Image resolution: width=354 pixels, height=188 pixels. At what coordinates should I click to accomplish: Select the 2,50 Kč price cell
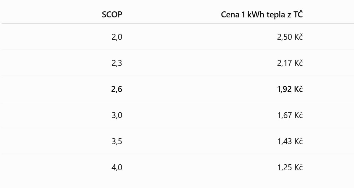pyautogui.click(x=290, y=37)
